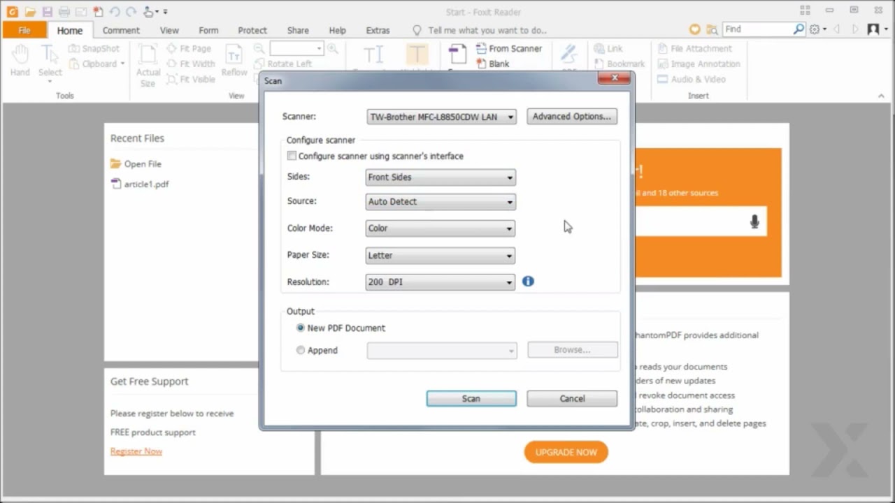Switch to the Form tab
Image resolution: width=895 pixels, height=503 pixels.
coord(208,30)
